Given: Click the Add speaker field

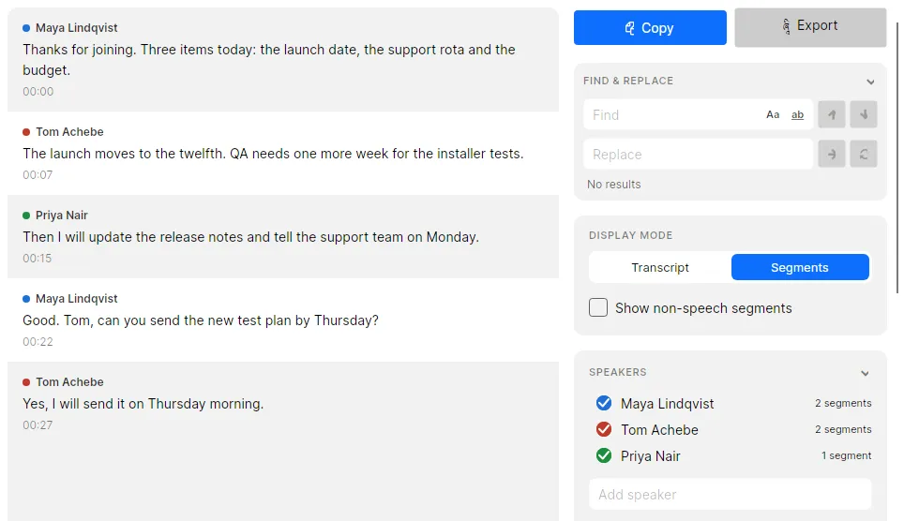Looking at the screenshot, I should [730, 495].
